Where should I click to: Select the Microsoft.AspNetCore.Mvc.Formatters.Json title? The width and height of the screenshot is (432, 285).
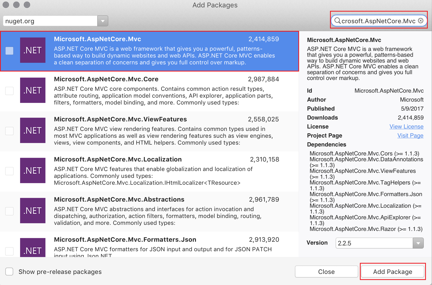(125, 240)
